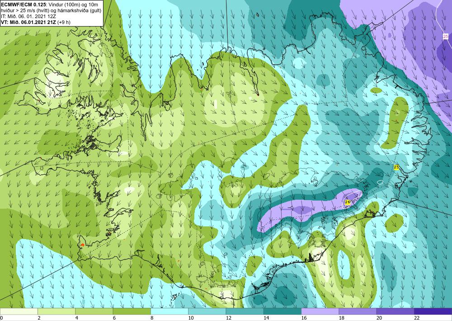Image resolution: width=452 pixels, height=321 pixels.
Task: Select the 6–8 m/s dark green swatch
Action: pos(132,311)
